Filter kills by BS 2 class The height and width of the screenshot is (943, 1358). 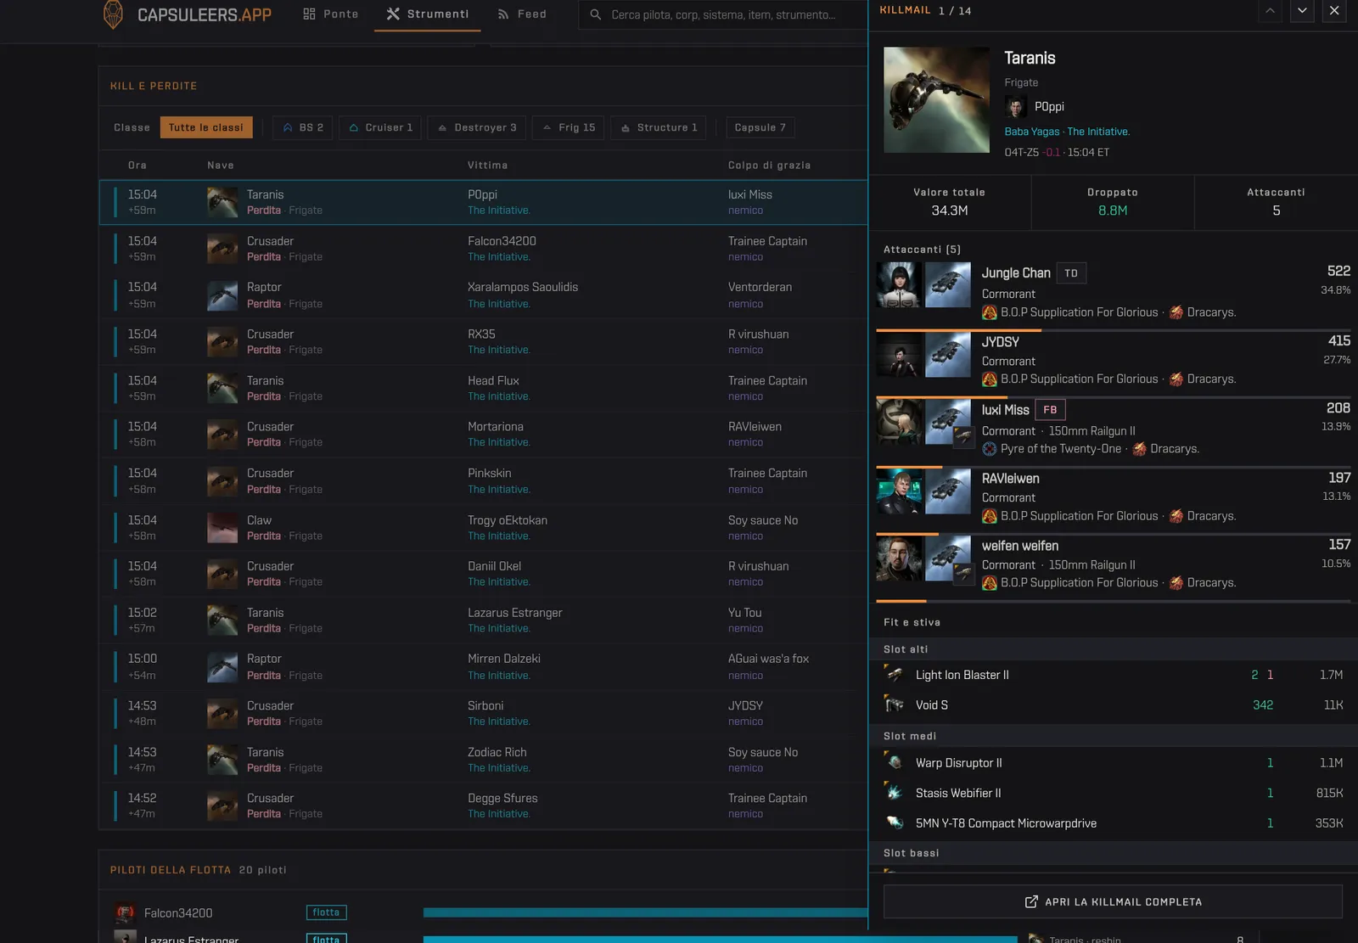[303, 127]
